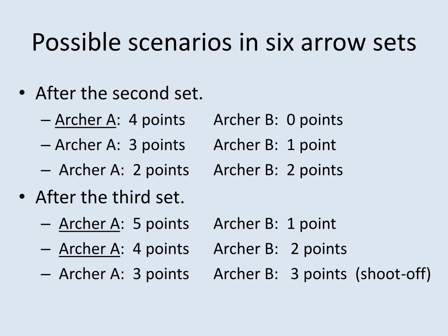Click the slide title "Possible scenarios in six arrow sets"
448x336 pixels.
(x=224, y=43)
